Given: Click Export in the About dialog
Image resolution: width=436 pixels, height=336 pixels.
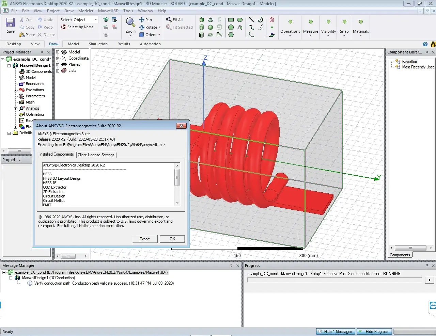Looking at the screenshot, I should [x=144, y=239].
